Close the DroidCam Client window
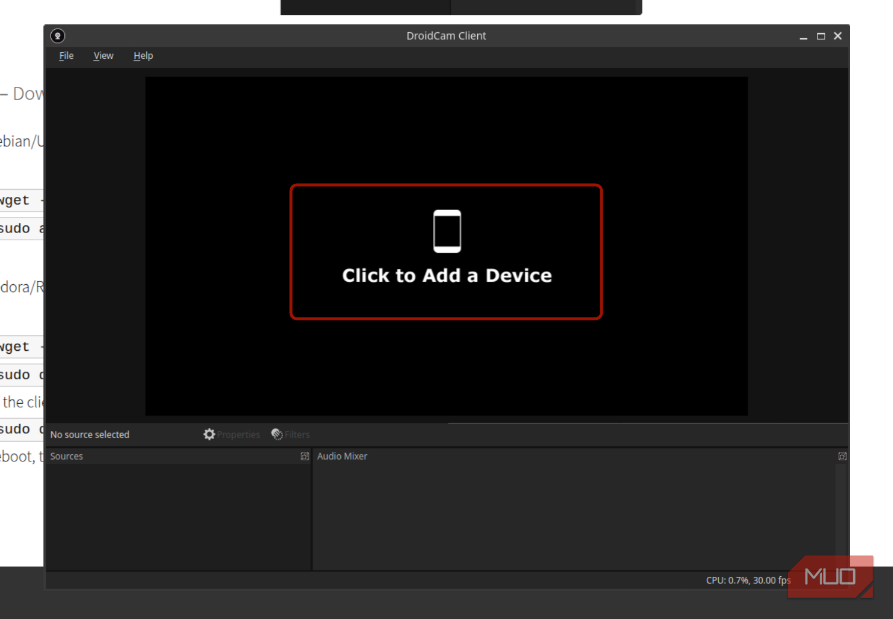This screenshot has height=619, width=893. click(x=838, y=36)
